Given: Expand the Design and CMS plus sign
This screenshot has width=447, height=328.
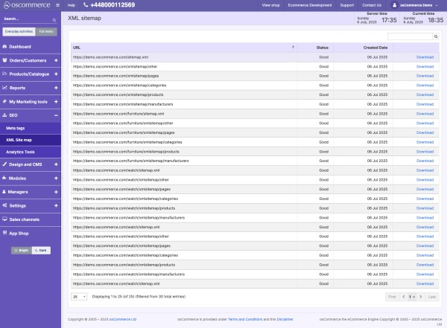Looking at the screenshot, I should pyautogui.click(x=56, y=164).
